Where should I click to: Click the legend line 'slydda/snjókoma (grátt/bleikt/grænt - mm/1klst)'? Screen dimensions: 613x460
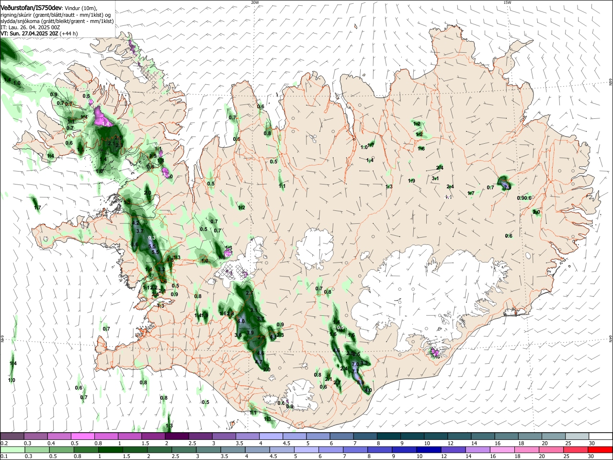pos(57,21)
